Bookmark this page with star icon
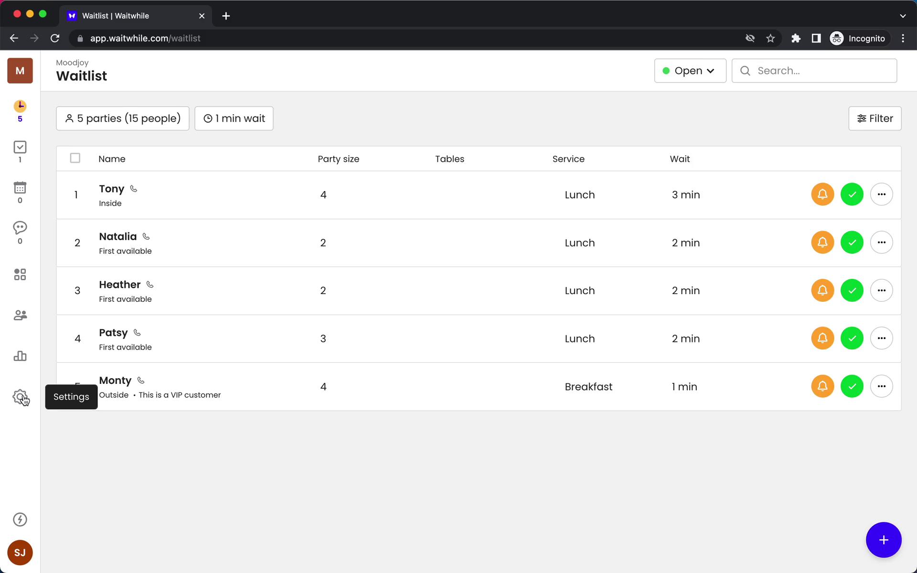Image resolution: width=917 pixels, height=573 pixels. tap(770, 38)
